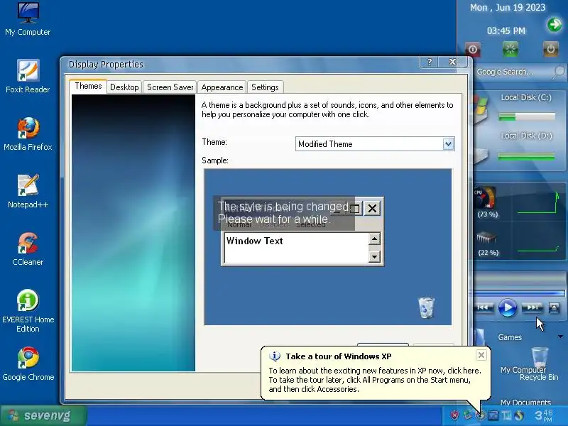Click the sidebar time '03:45 PM'
This screenshot has height=426, width=568.
(x=506, y=31)
